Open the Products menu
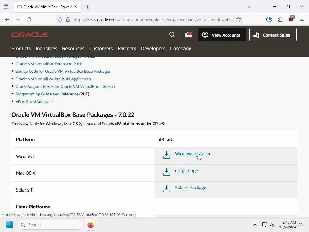 (21, 49)
